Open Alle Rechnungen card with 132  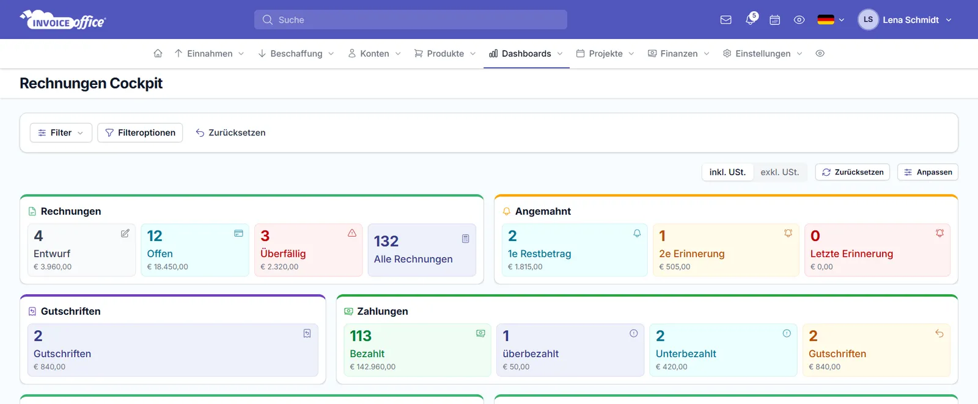(x=422, y=250)
